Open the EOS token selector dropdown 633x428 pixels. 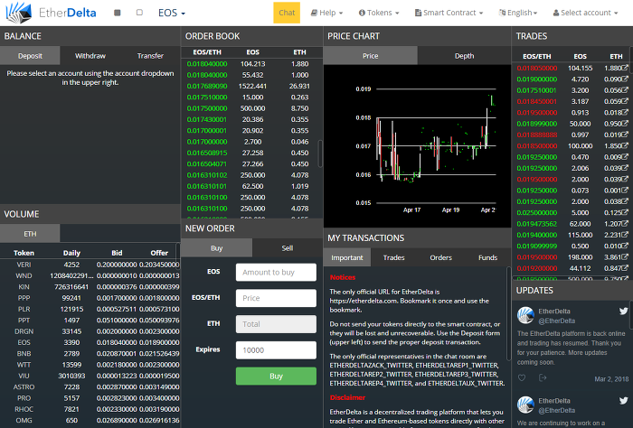[x=172, y=13]
